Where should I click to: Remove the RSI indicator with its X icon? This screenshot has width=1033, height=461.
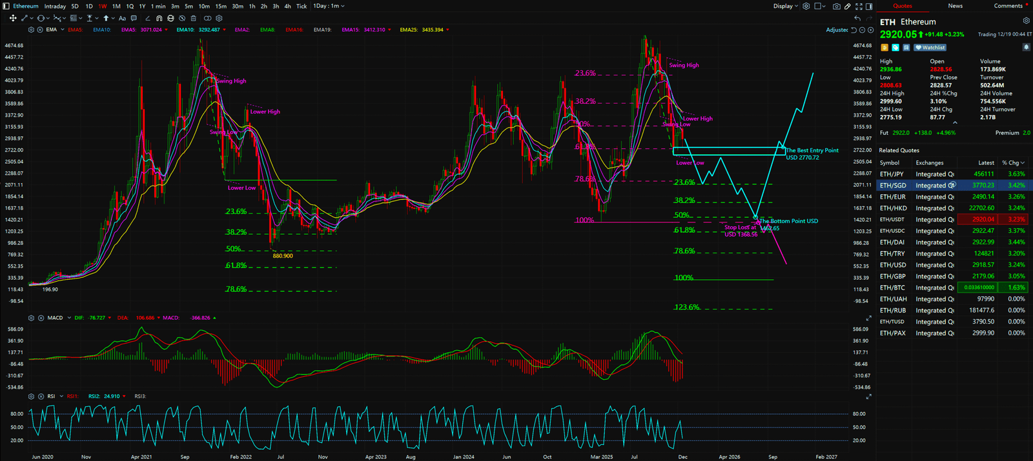coord(40,397)
